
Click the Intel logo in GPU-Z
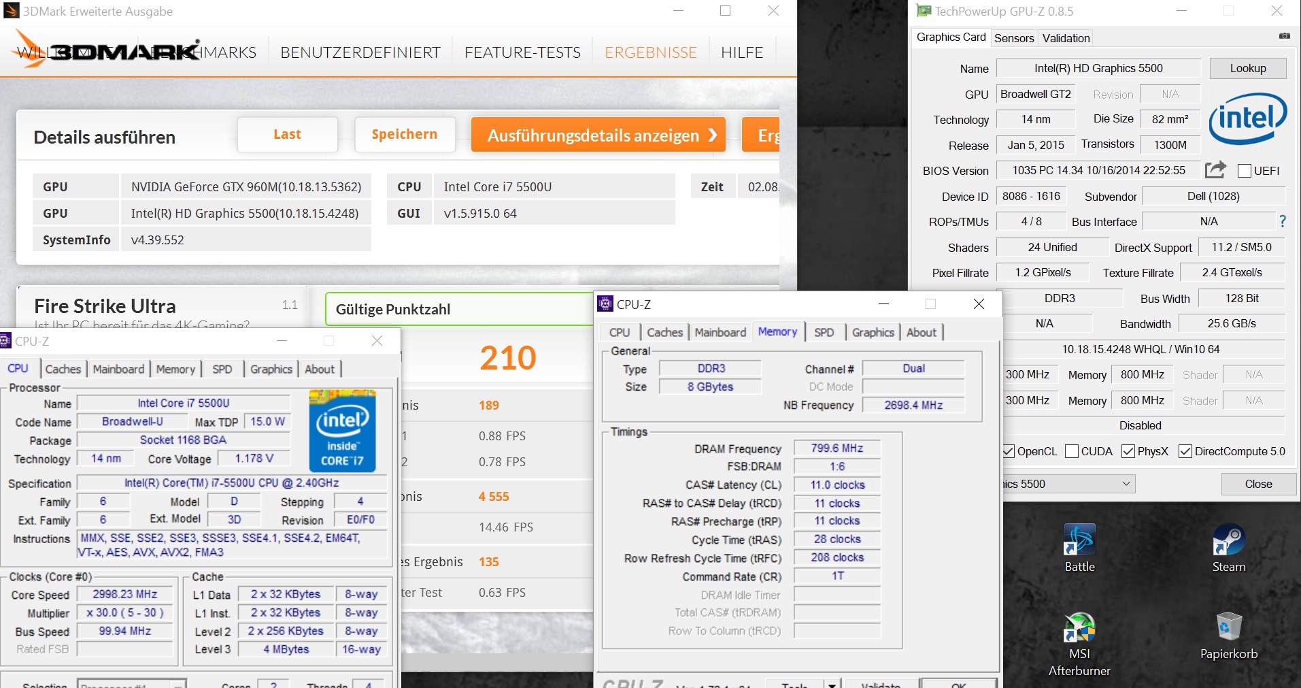click(1248, 118)
